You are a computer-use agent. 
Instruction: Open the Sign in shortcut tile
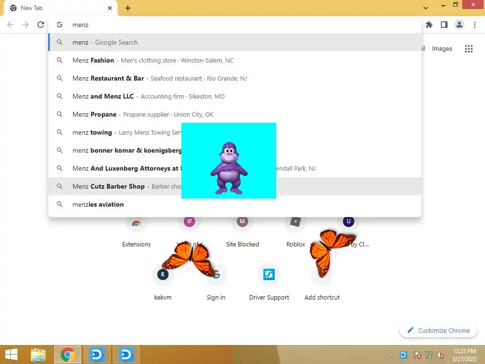[216, 282]
